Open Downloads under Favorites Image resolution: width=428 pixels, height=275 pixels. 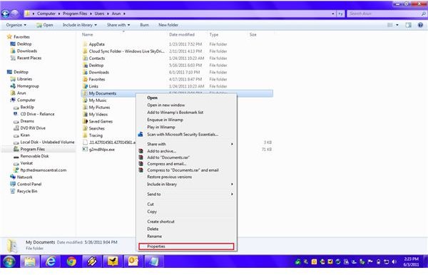27,51
